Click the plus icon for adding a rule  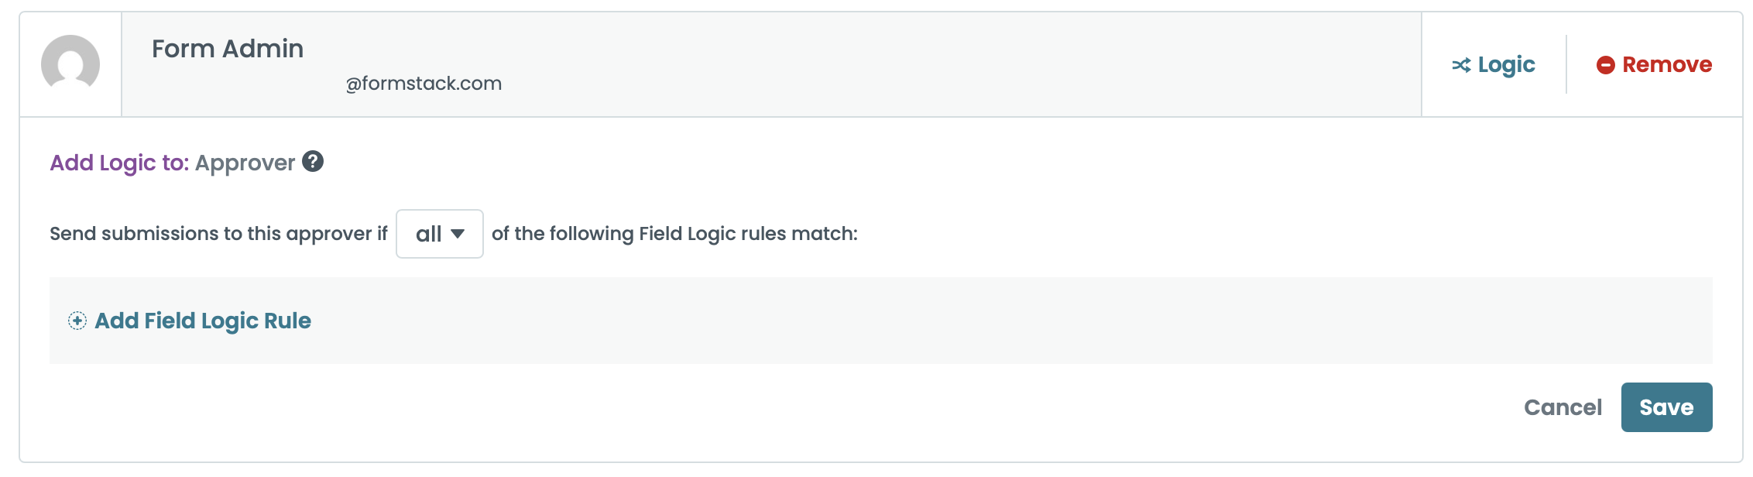click(x=77, y=321)
